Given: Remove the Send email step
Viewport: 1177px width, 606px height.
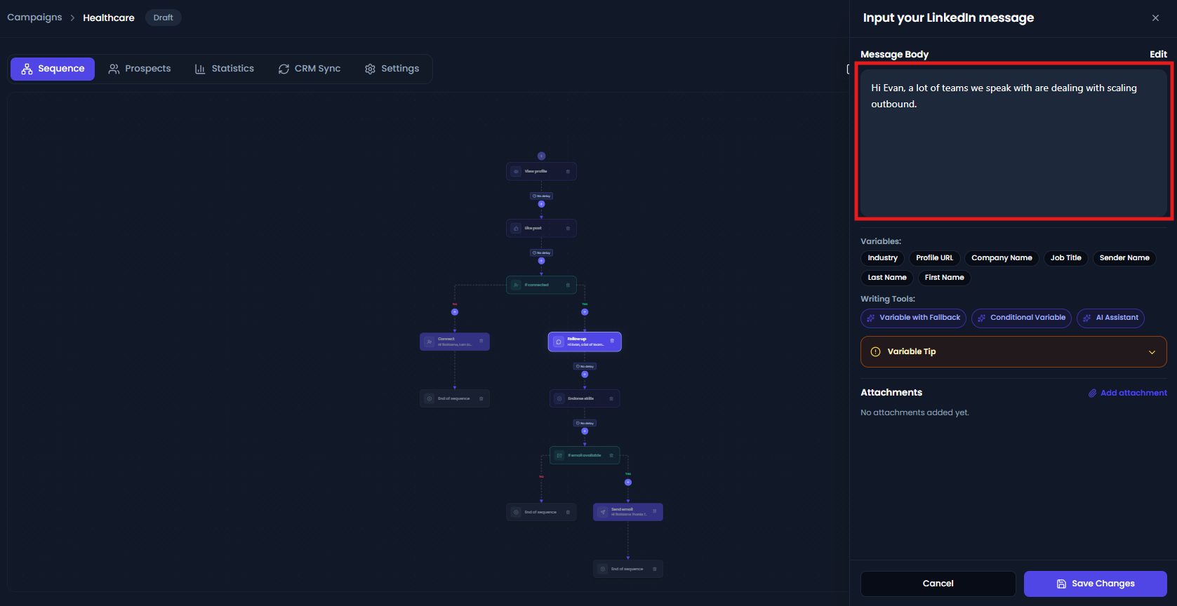Looking at the screenshot, I should tap(654, 511).
